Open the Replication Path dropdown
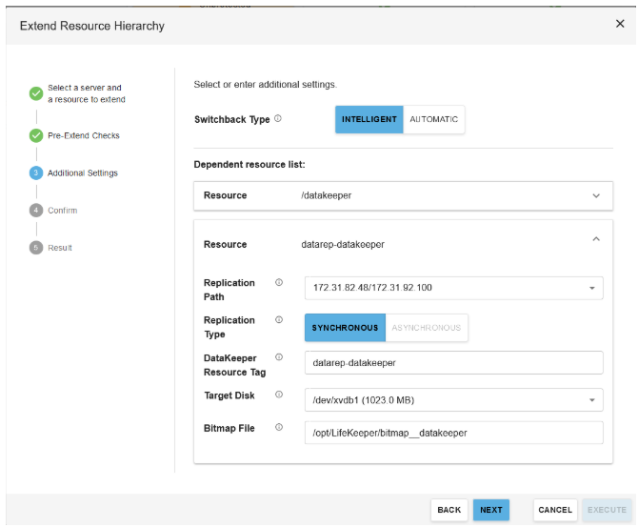The height and width of the screenshot is (527, 638). pyautogui.click(x=453, y=288)
